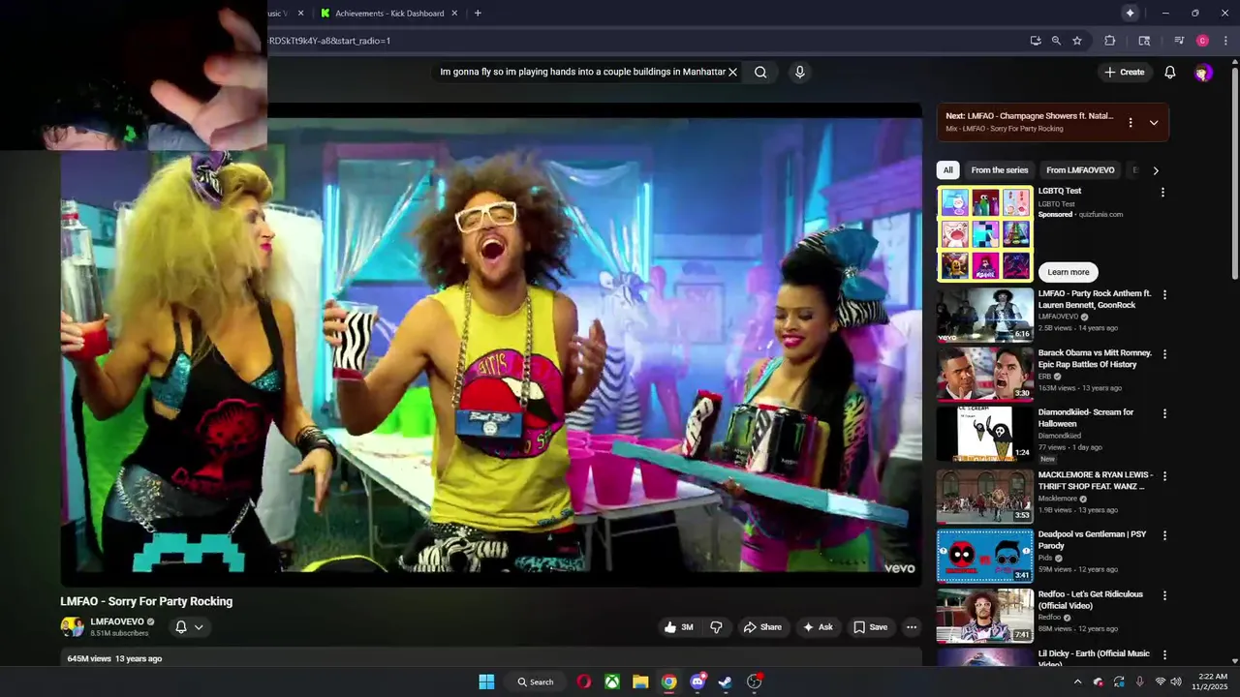Open Xbox app from the taskbar
The height and width of the screenshot is (697, 1240).
click(x=612, y=682)
